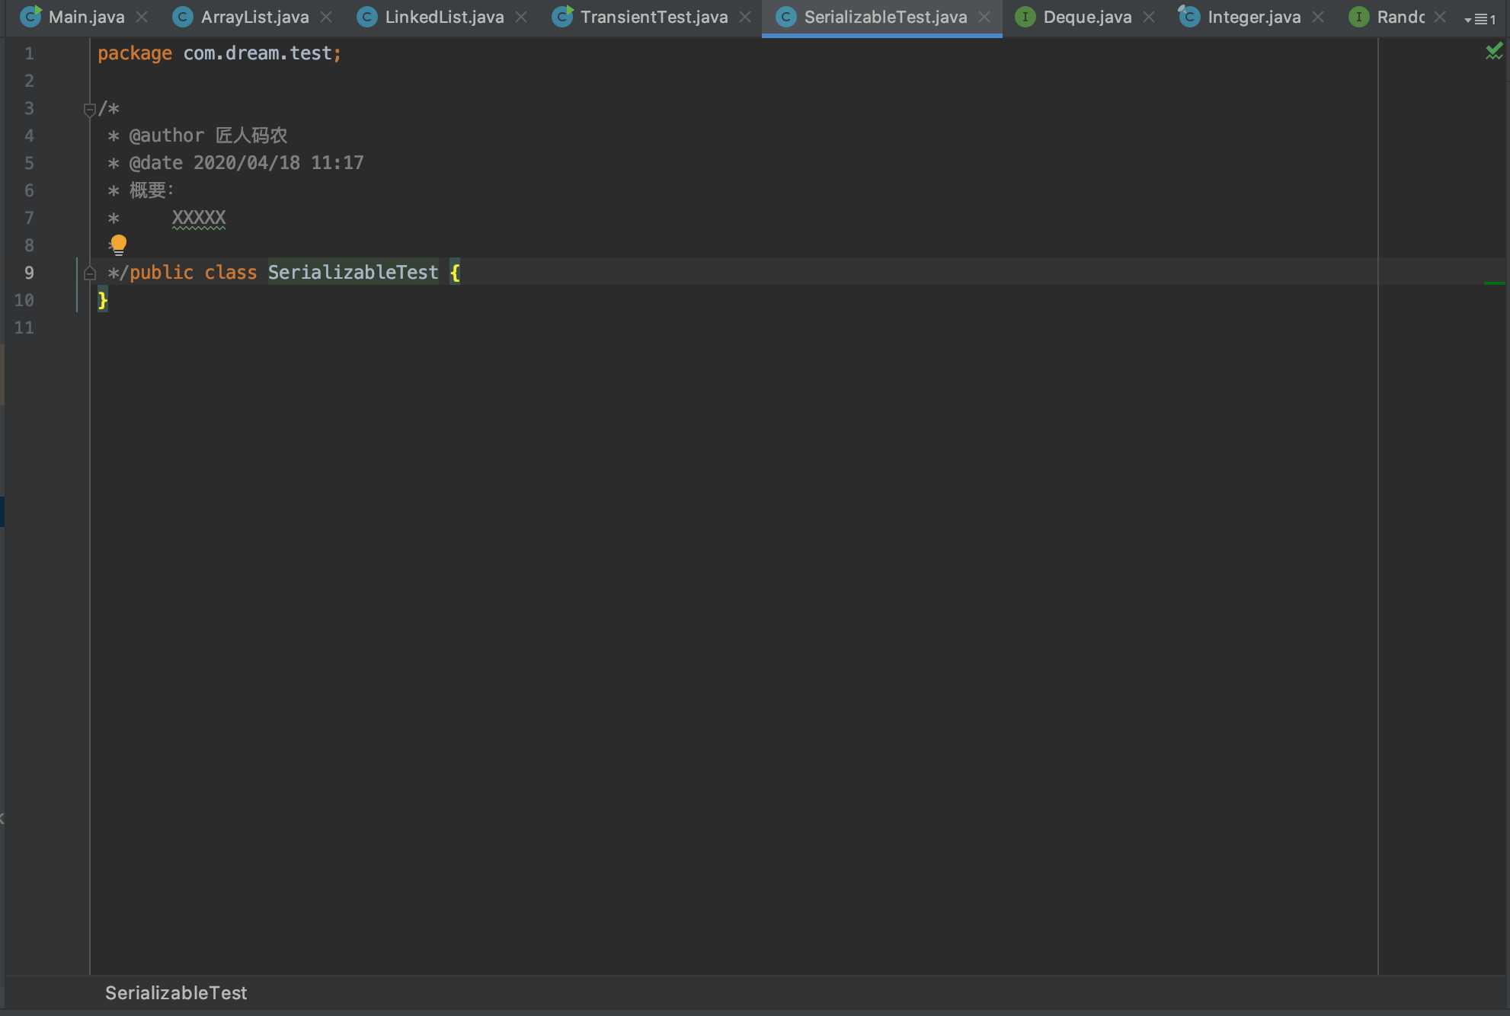Click the SerializableTest breadcrumb at bottom

176,992
